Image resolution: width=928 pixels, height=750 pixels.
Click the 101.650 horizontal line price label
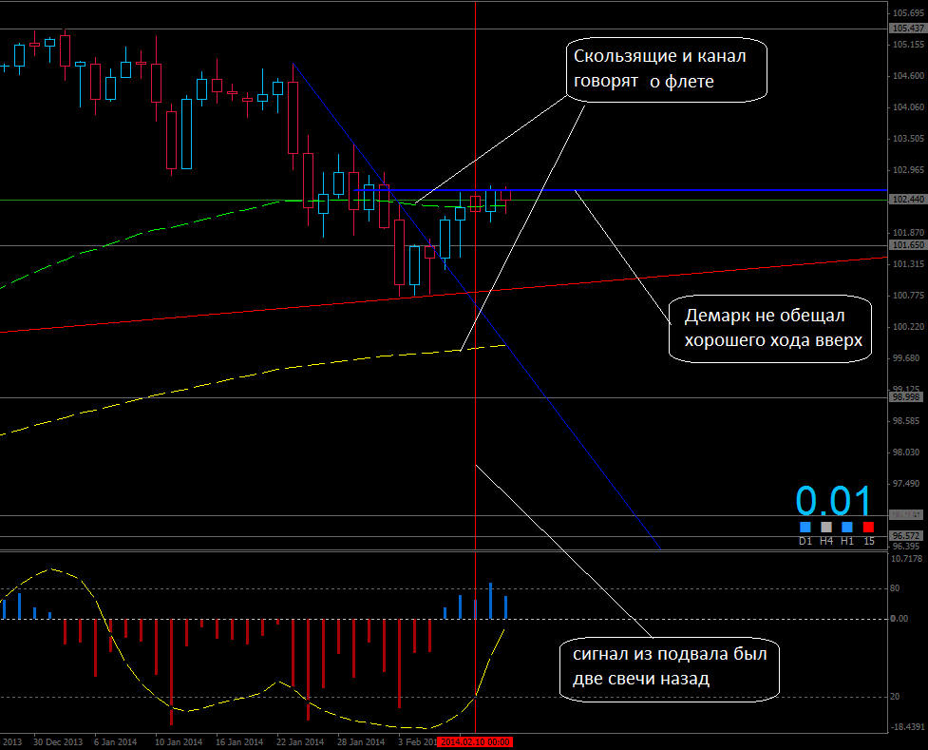(908, 244)
